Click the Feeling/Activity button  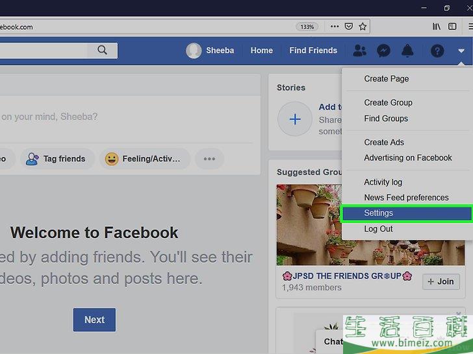tap(145, 159)
